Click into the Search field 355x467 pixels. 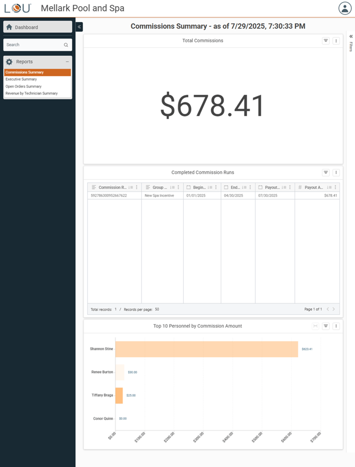click(x=33, y=45)
